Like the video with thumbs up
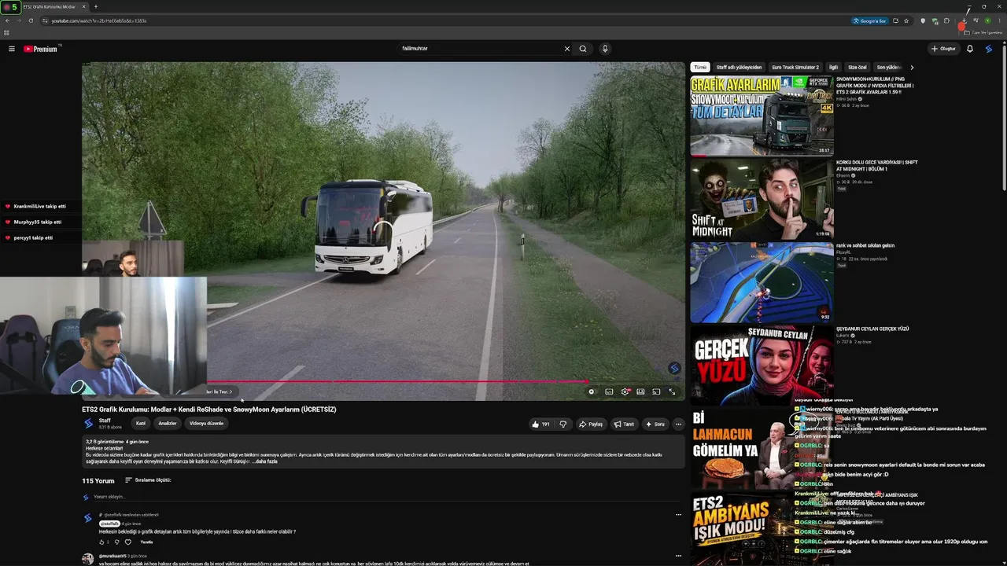The image size is (1007, 566). pyautogui.click(x=541, y=424)
